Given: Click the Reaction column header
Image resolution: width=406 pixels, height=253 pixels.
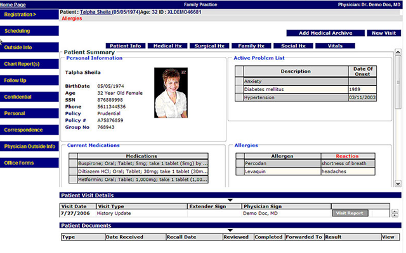Looking at the screenshot, I should pos(348,156).
